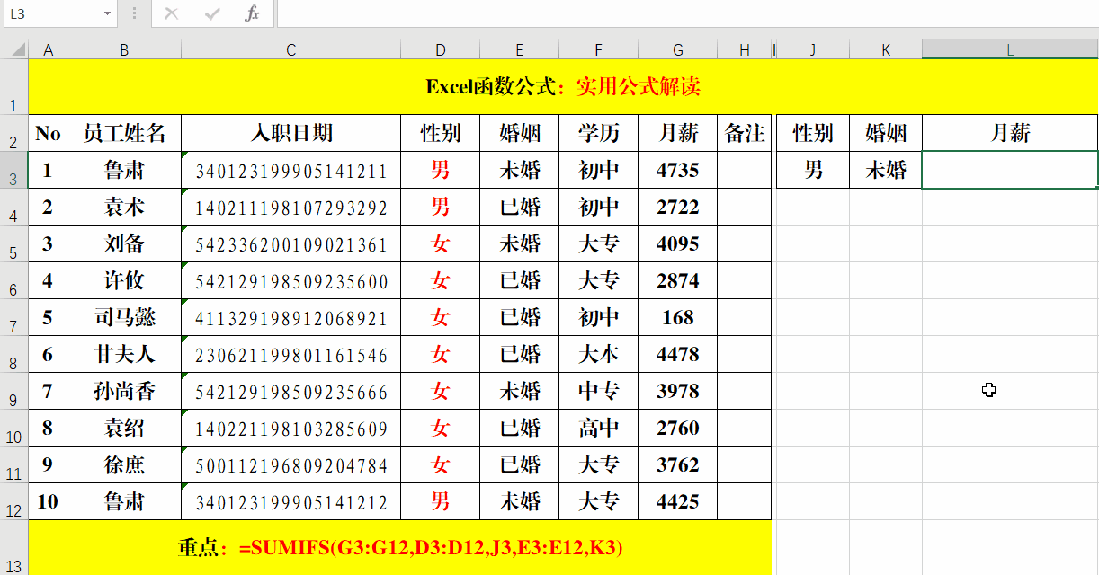Click cell K3 containing '未婚'
Image resolution: width=1099 pixels, height=575 pixels.
pyautogui.click(x=886, y=170)
